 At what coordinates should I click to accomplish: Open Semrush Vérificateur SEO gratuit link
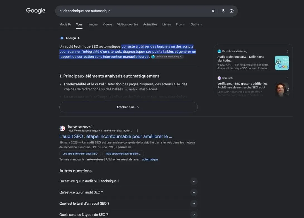pos(242,85)
